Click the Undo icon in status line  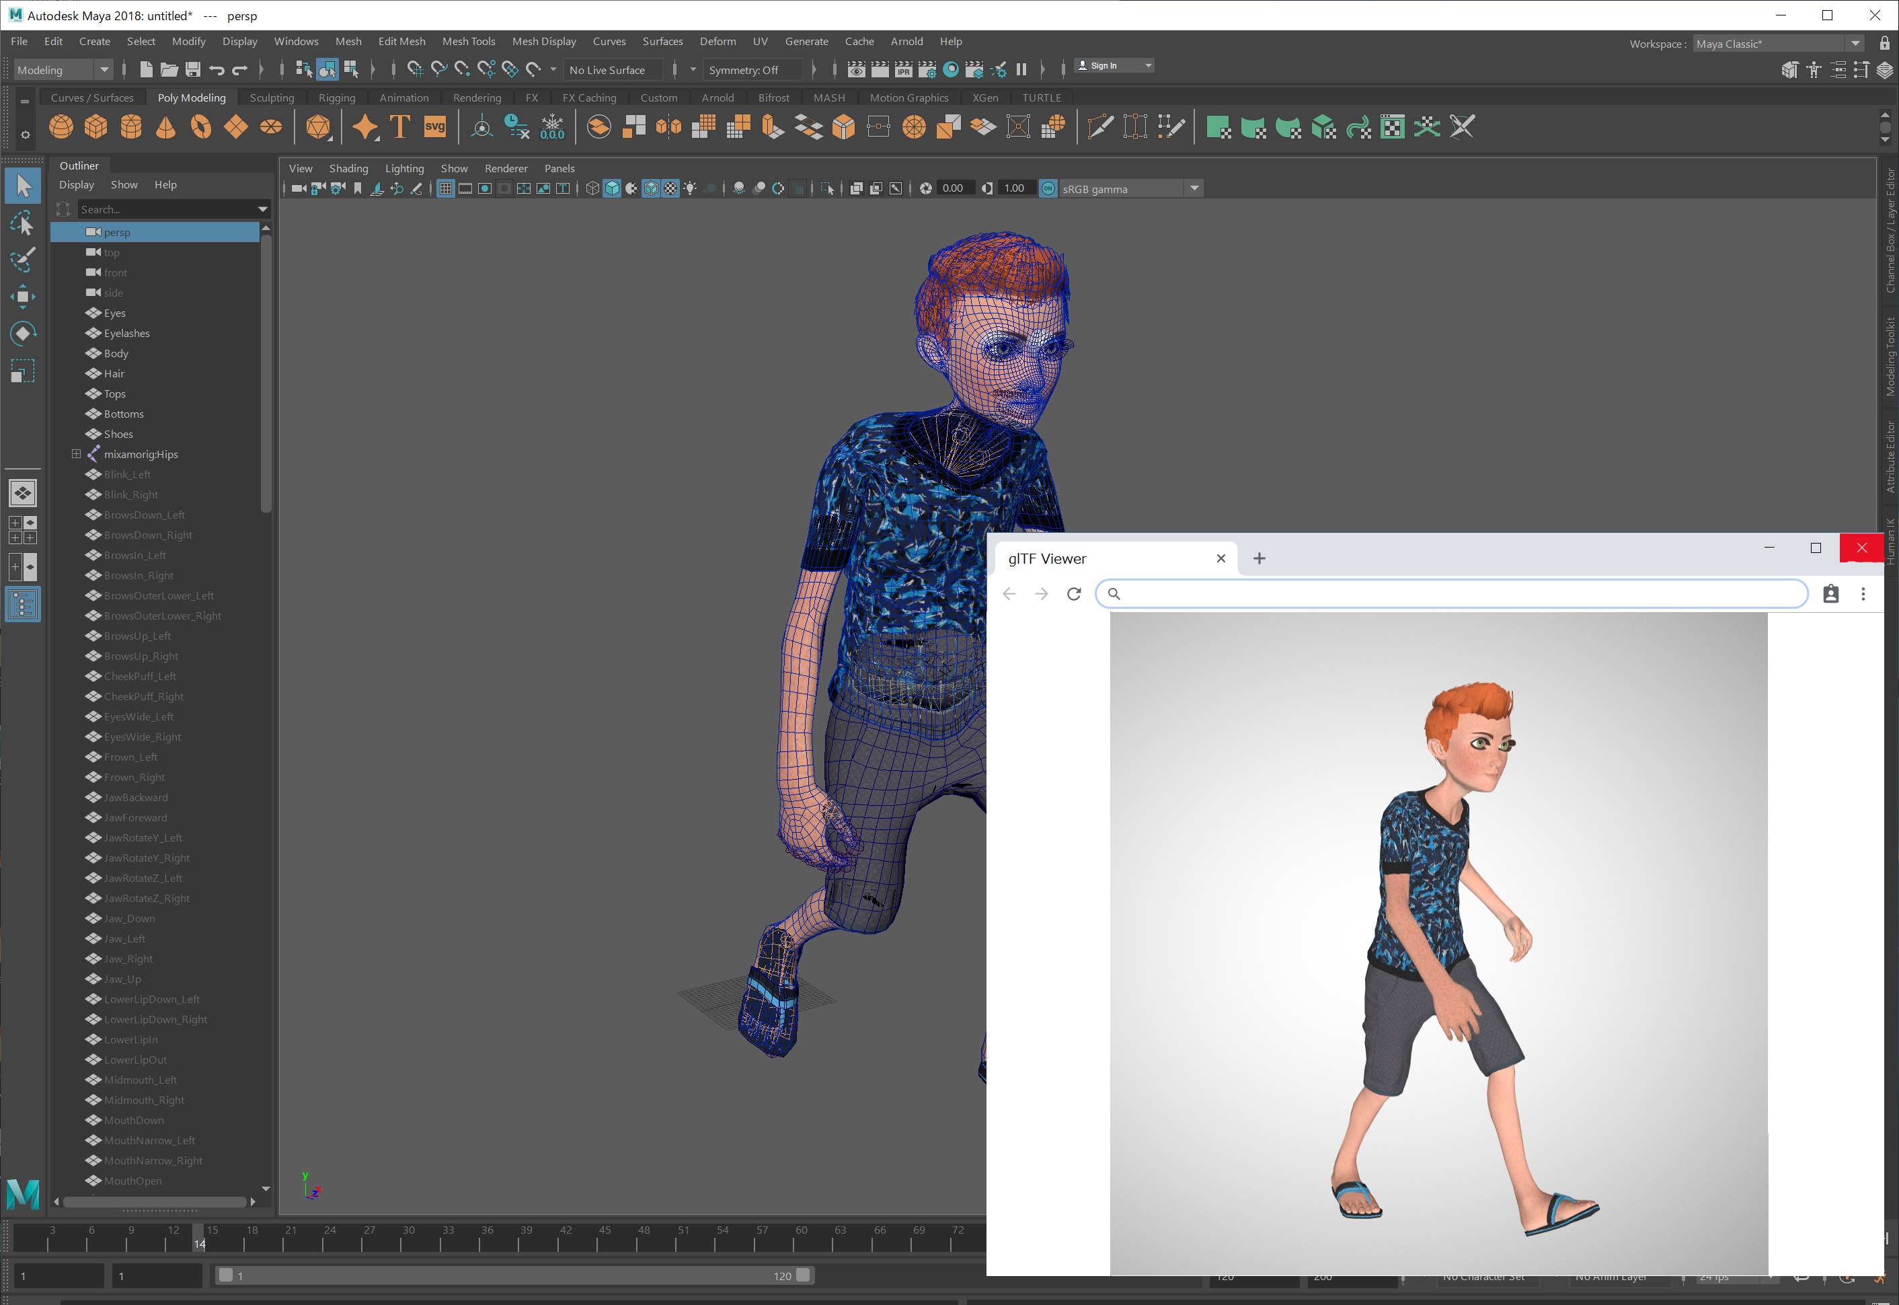tap(217, 69)
